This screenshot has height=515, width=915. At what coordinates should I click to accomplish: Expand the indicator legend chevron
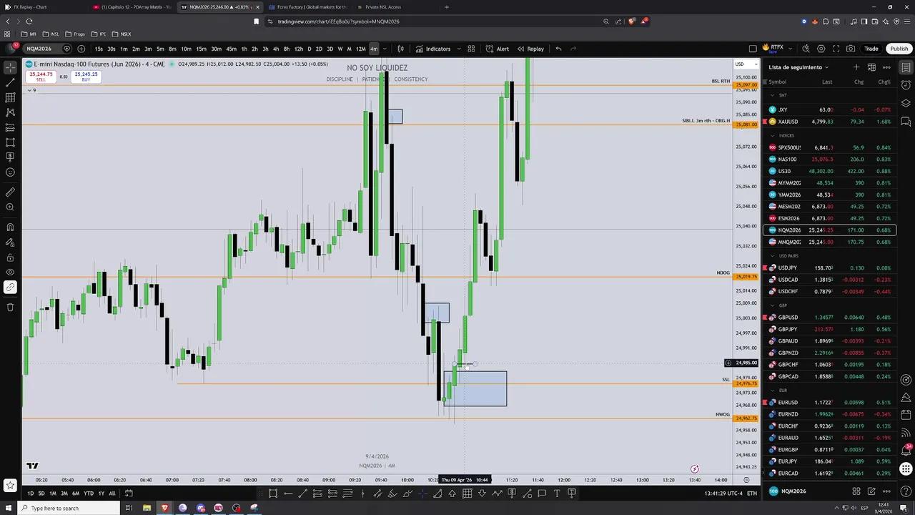pos(29,90)
